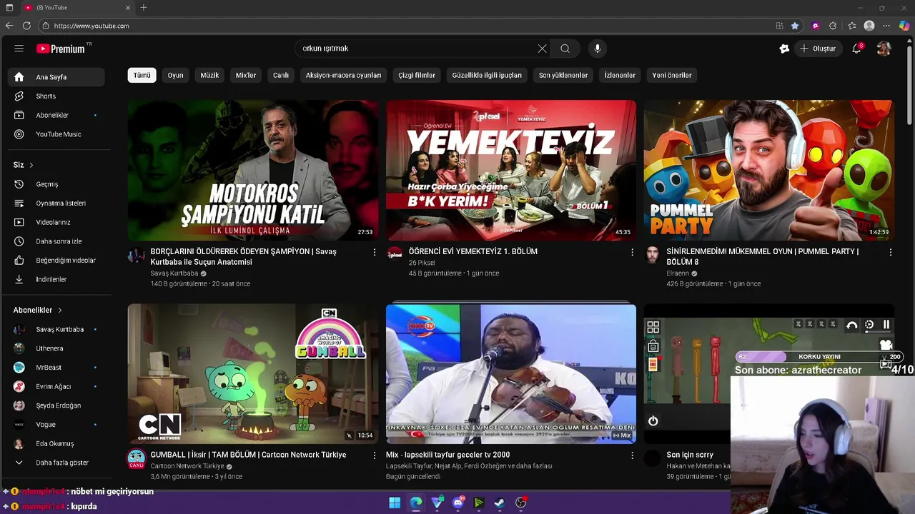
Task: Toggle favorite star in address bar
Action: (795, 26)
